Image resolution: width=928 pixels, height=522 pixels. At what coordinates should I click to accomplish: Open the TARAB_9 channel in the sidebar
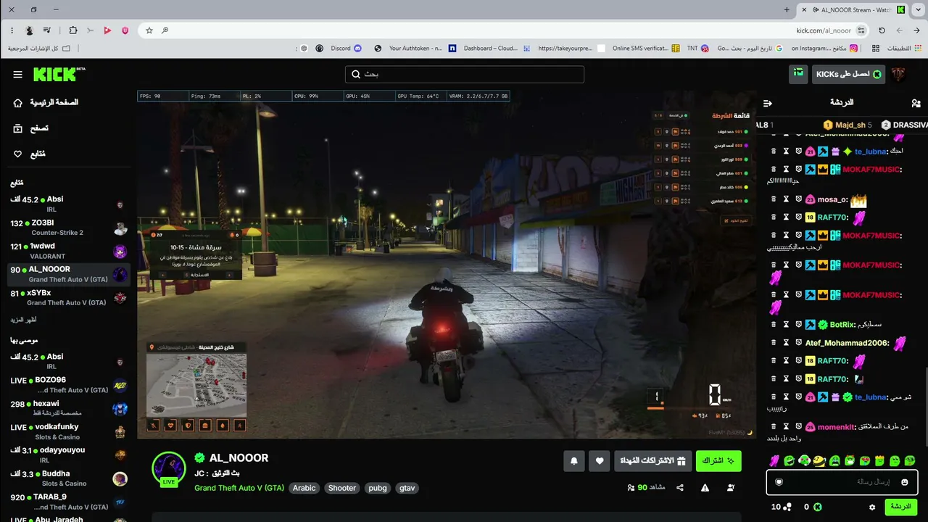tap(69, 502)
